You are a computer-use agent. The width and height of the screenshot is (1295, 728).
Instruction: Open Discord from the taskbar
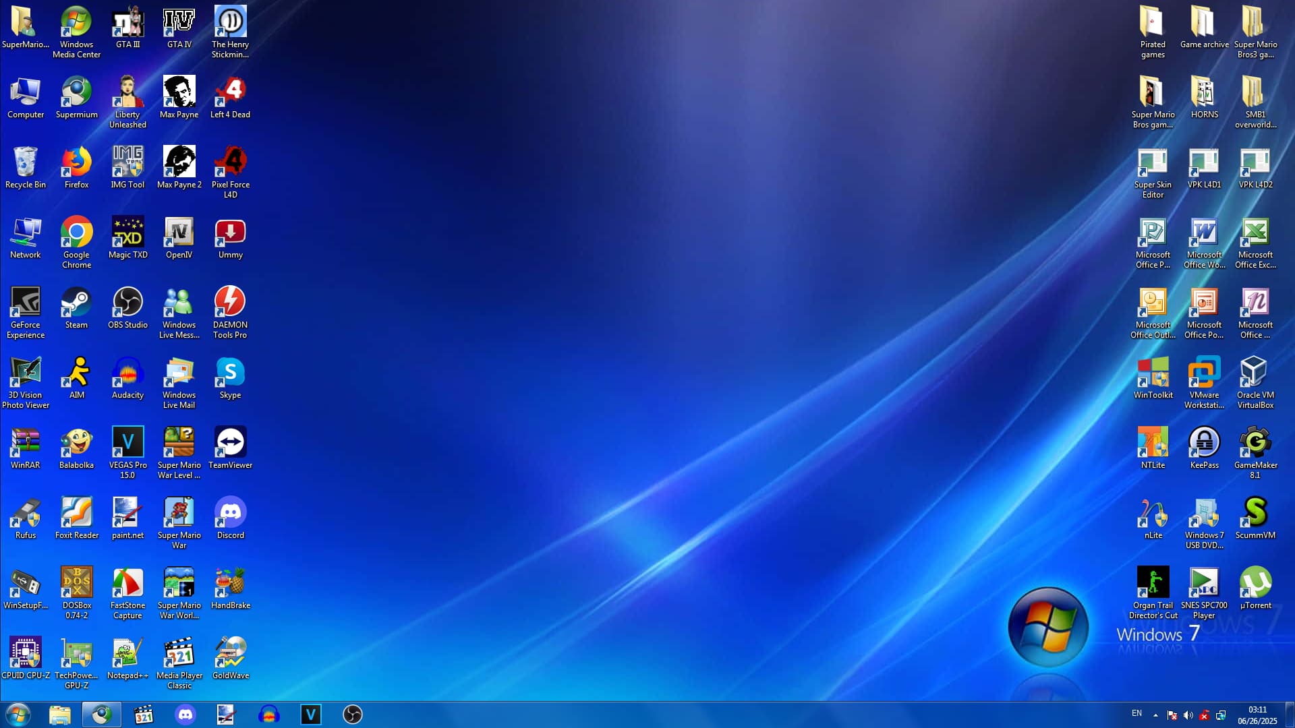(x=185, y=715)
